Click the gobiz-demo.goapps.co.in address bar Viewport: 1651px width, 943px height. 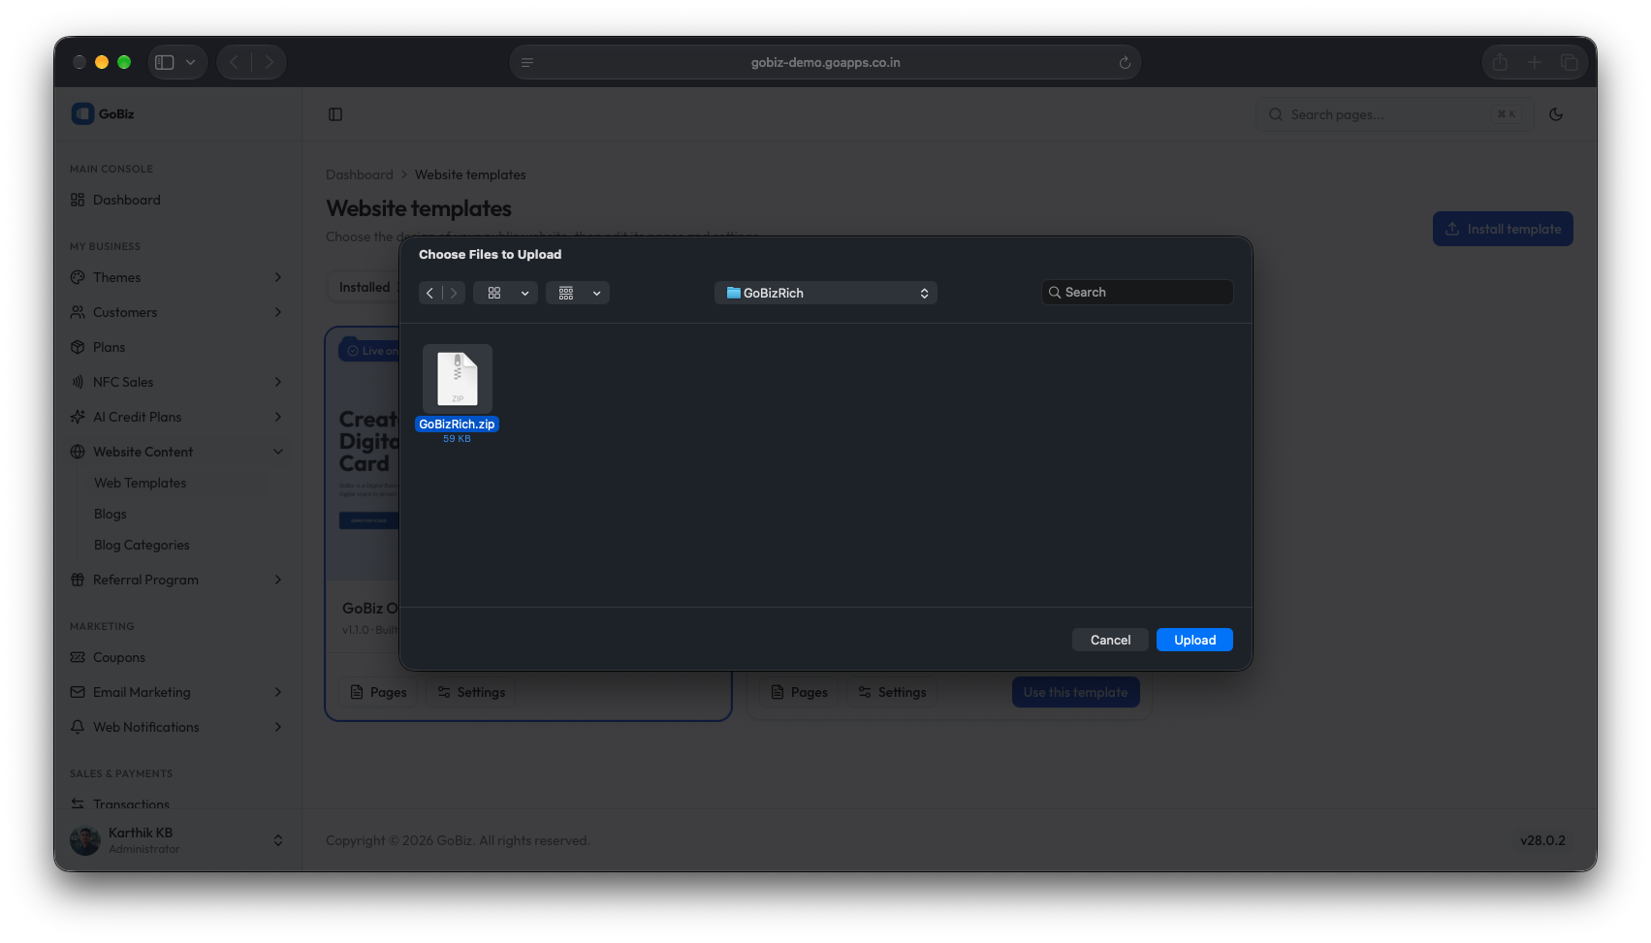click(x=825, y=62)
